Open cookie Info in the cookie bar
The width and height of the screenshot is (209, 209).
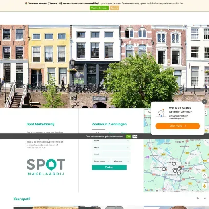[x=135, y=137]
